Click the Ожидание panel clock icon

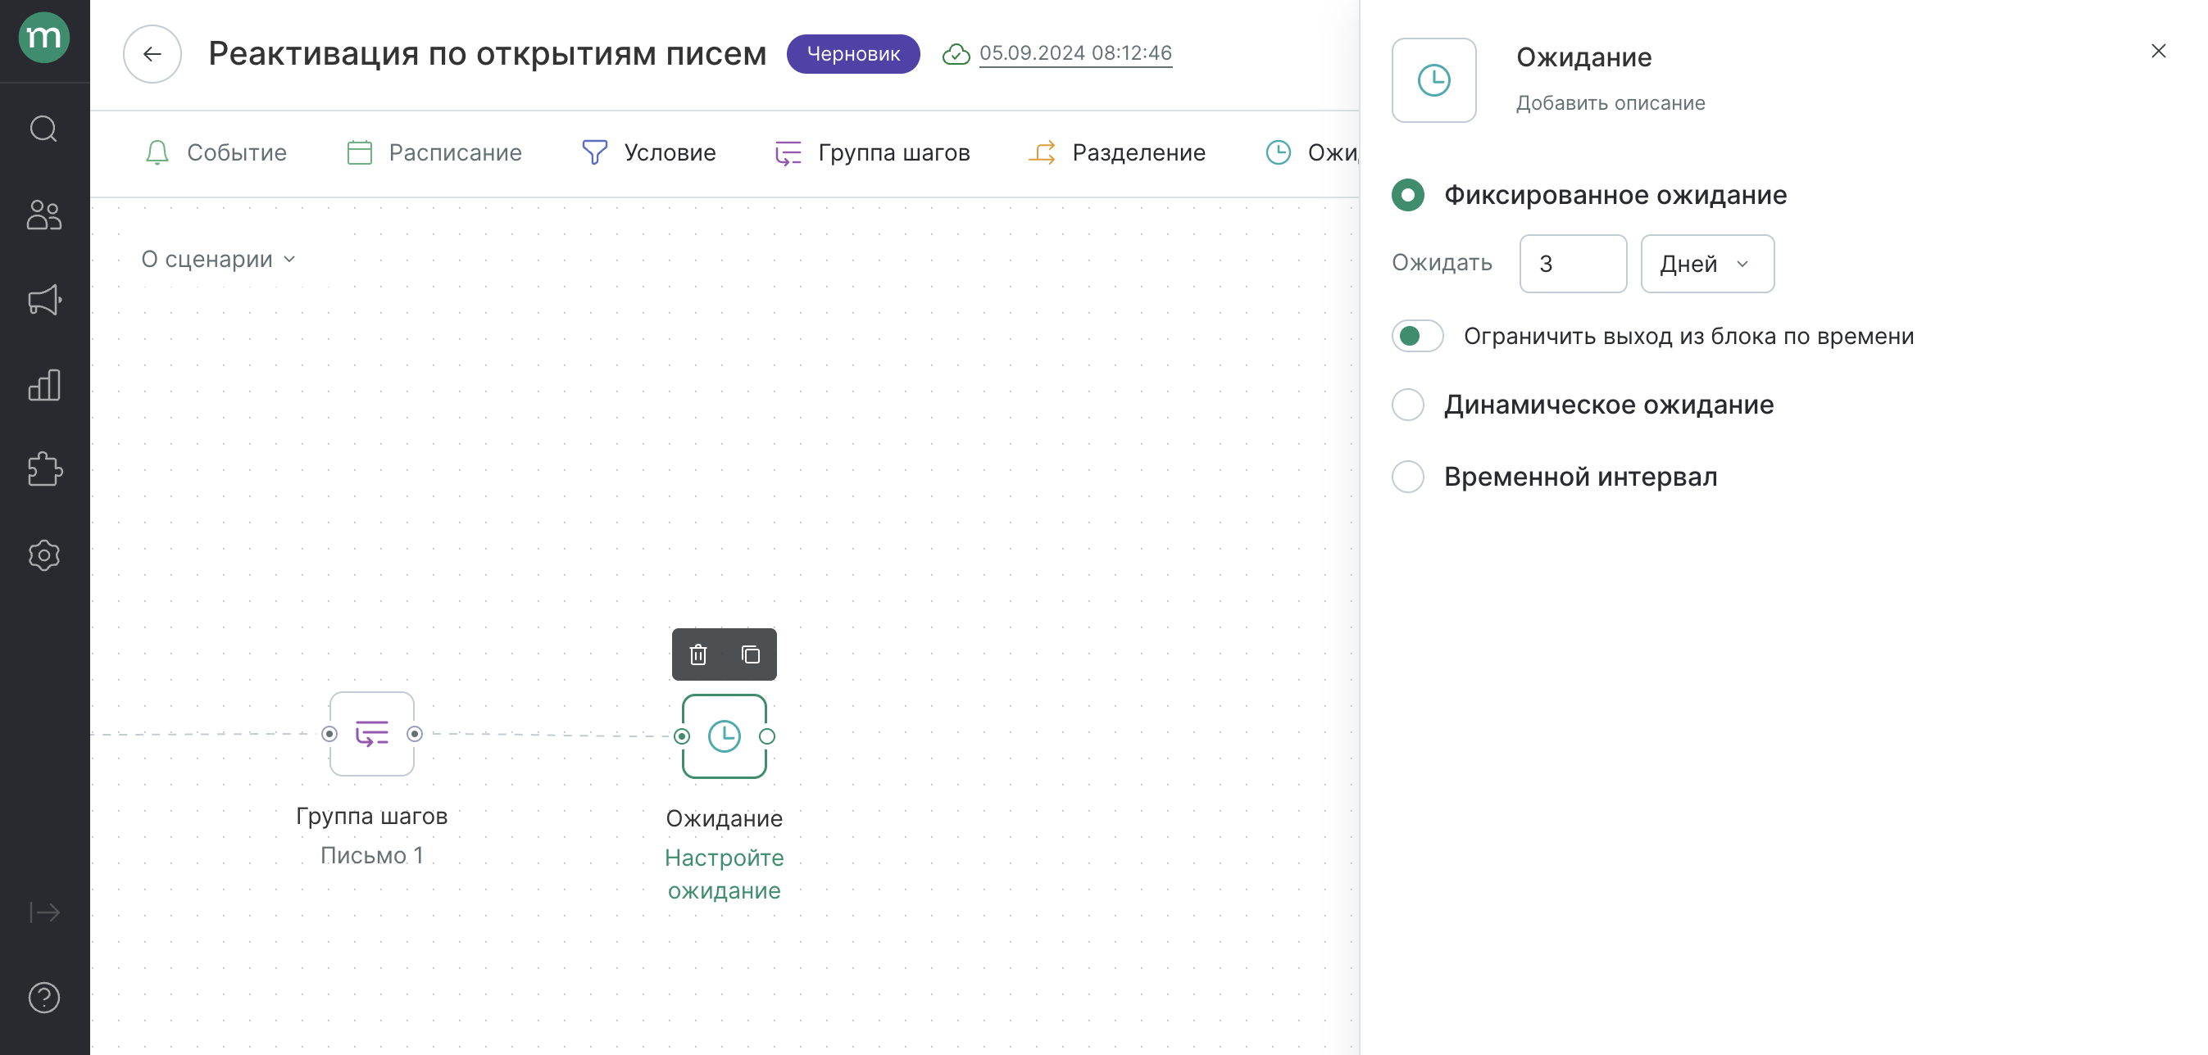click(x=1433, y=80)
